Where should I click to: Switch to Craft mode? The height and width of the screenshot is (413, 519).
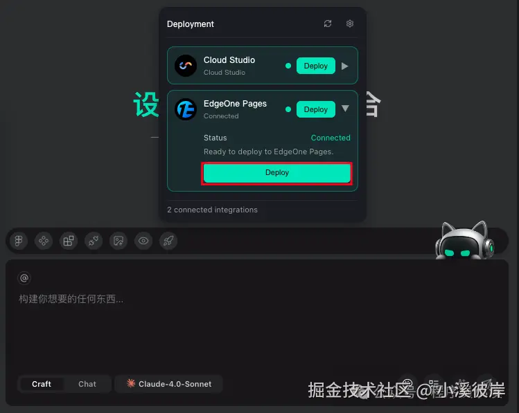click(x=42, y=384)
